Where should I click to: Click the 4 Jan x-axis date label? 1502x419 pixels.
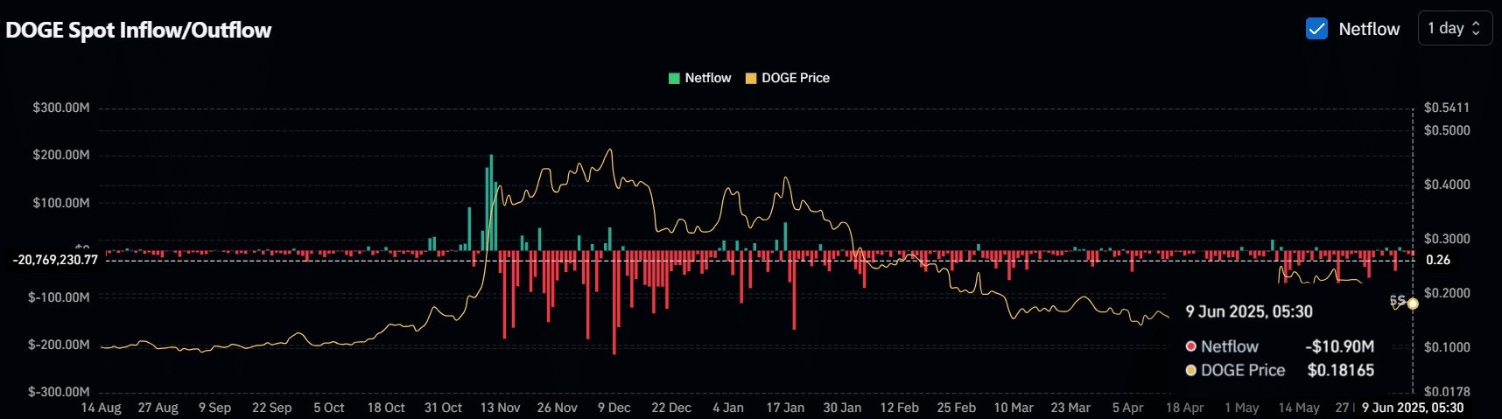pos(728,408)
